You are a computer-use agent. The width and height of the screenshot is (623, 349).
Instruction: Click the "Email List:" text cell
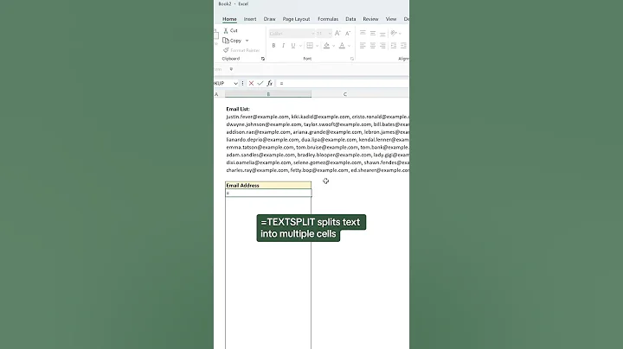[238, 109]
